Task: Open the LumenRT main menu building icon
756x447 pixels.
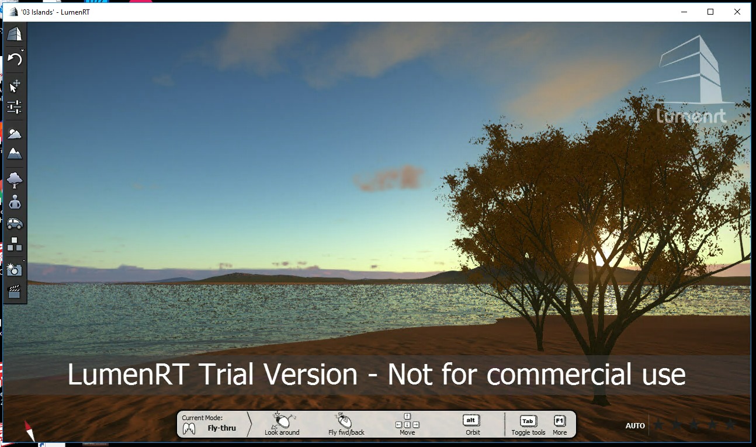Action: pos(15,34)
